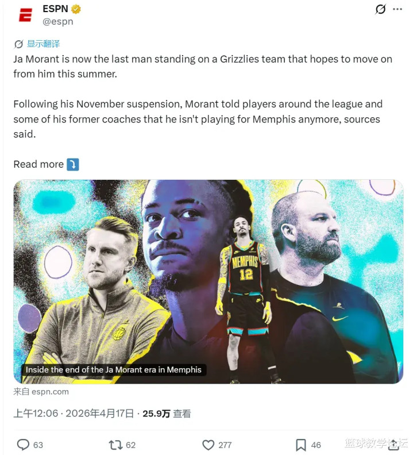Like the post with the heart icon

point(208,445)
